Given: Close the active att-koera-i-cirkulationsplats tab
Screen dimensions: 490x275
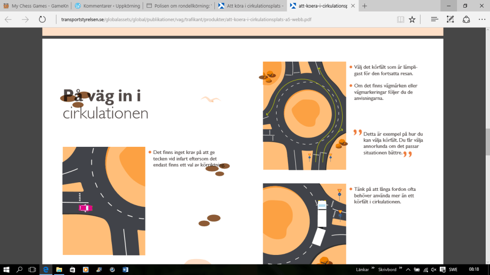Looking at the screenshot, I should point(352,6).
